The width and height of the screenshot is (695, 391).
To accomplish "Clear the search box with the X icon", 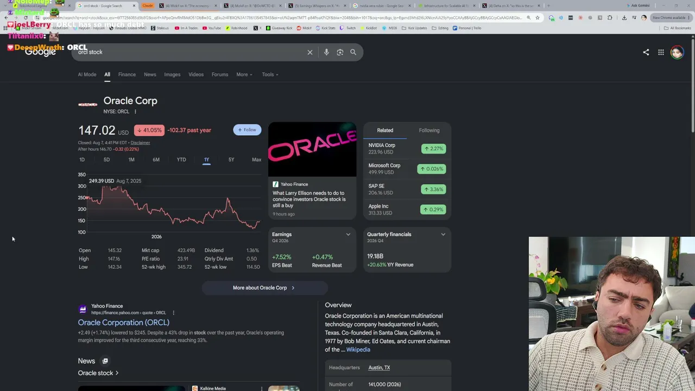I will [x=310, y=52].
